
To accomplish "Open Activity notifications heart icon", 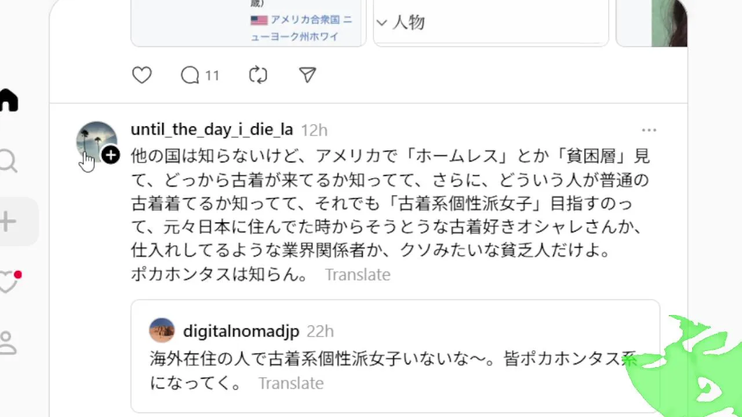I will pyautogui.click(x=9, y=282).
